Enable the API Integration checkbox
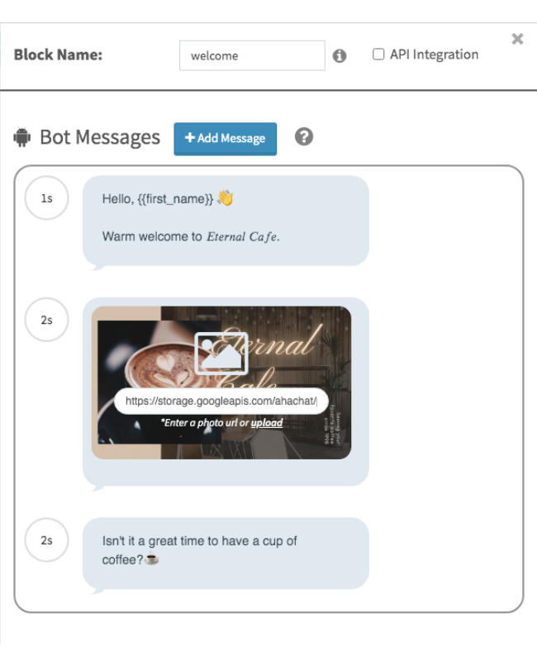The height and width of the screenshot is (661, 537). point(378,55)
